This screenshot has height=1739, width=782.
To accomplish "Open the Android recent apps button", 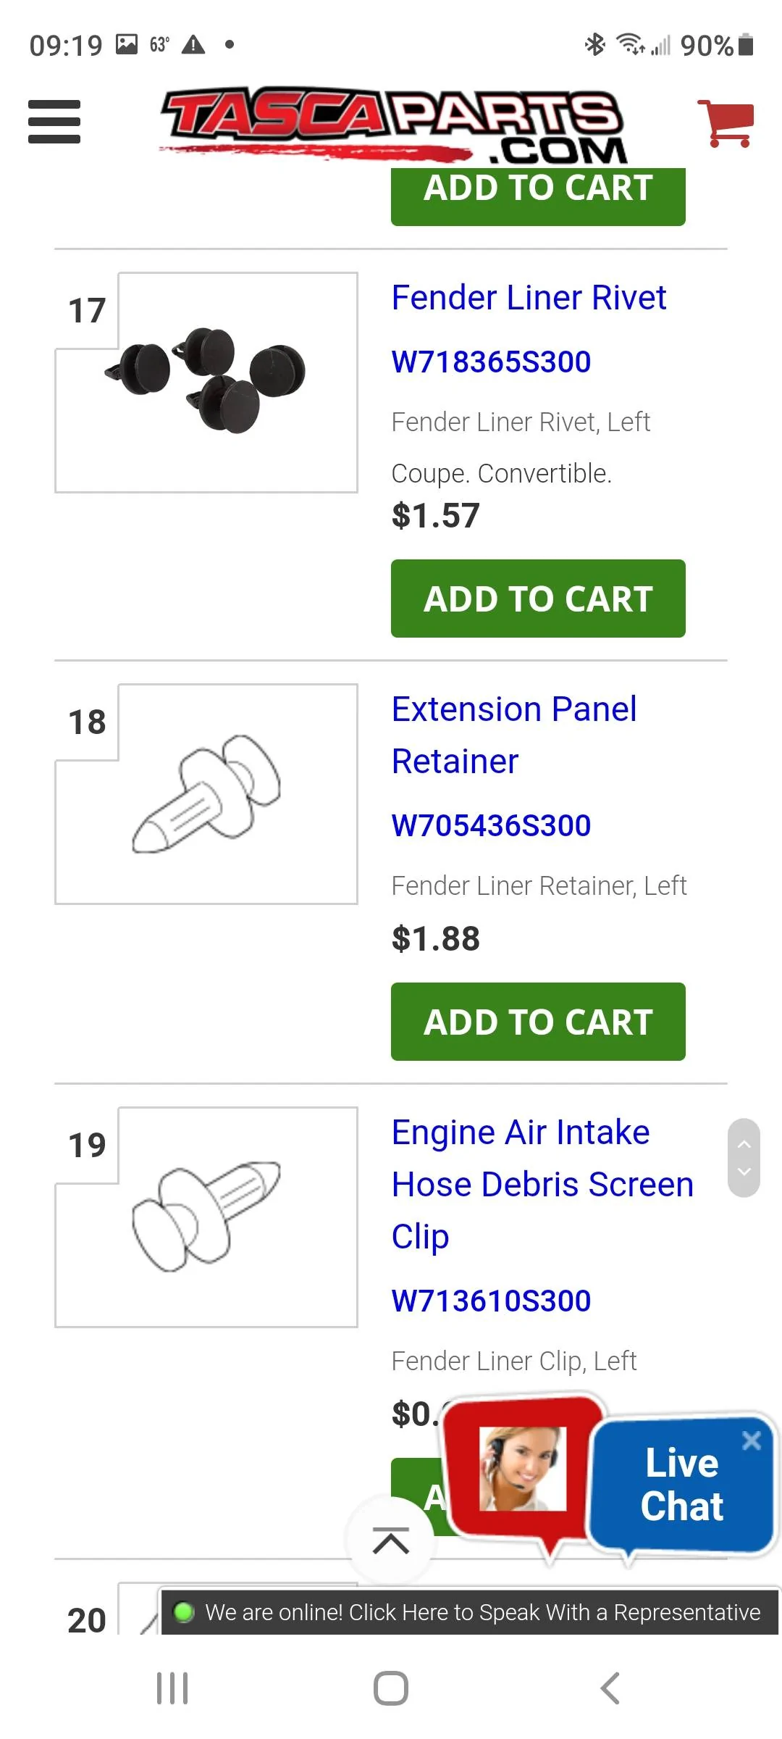I will [x=172, y=1688].
